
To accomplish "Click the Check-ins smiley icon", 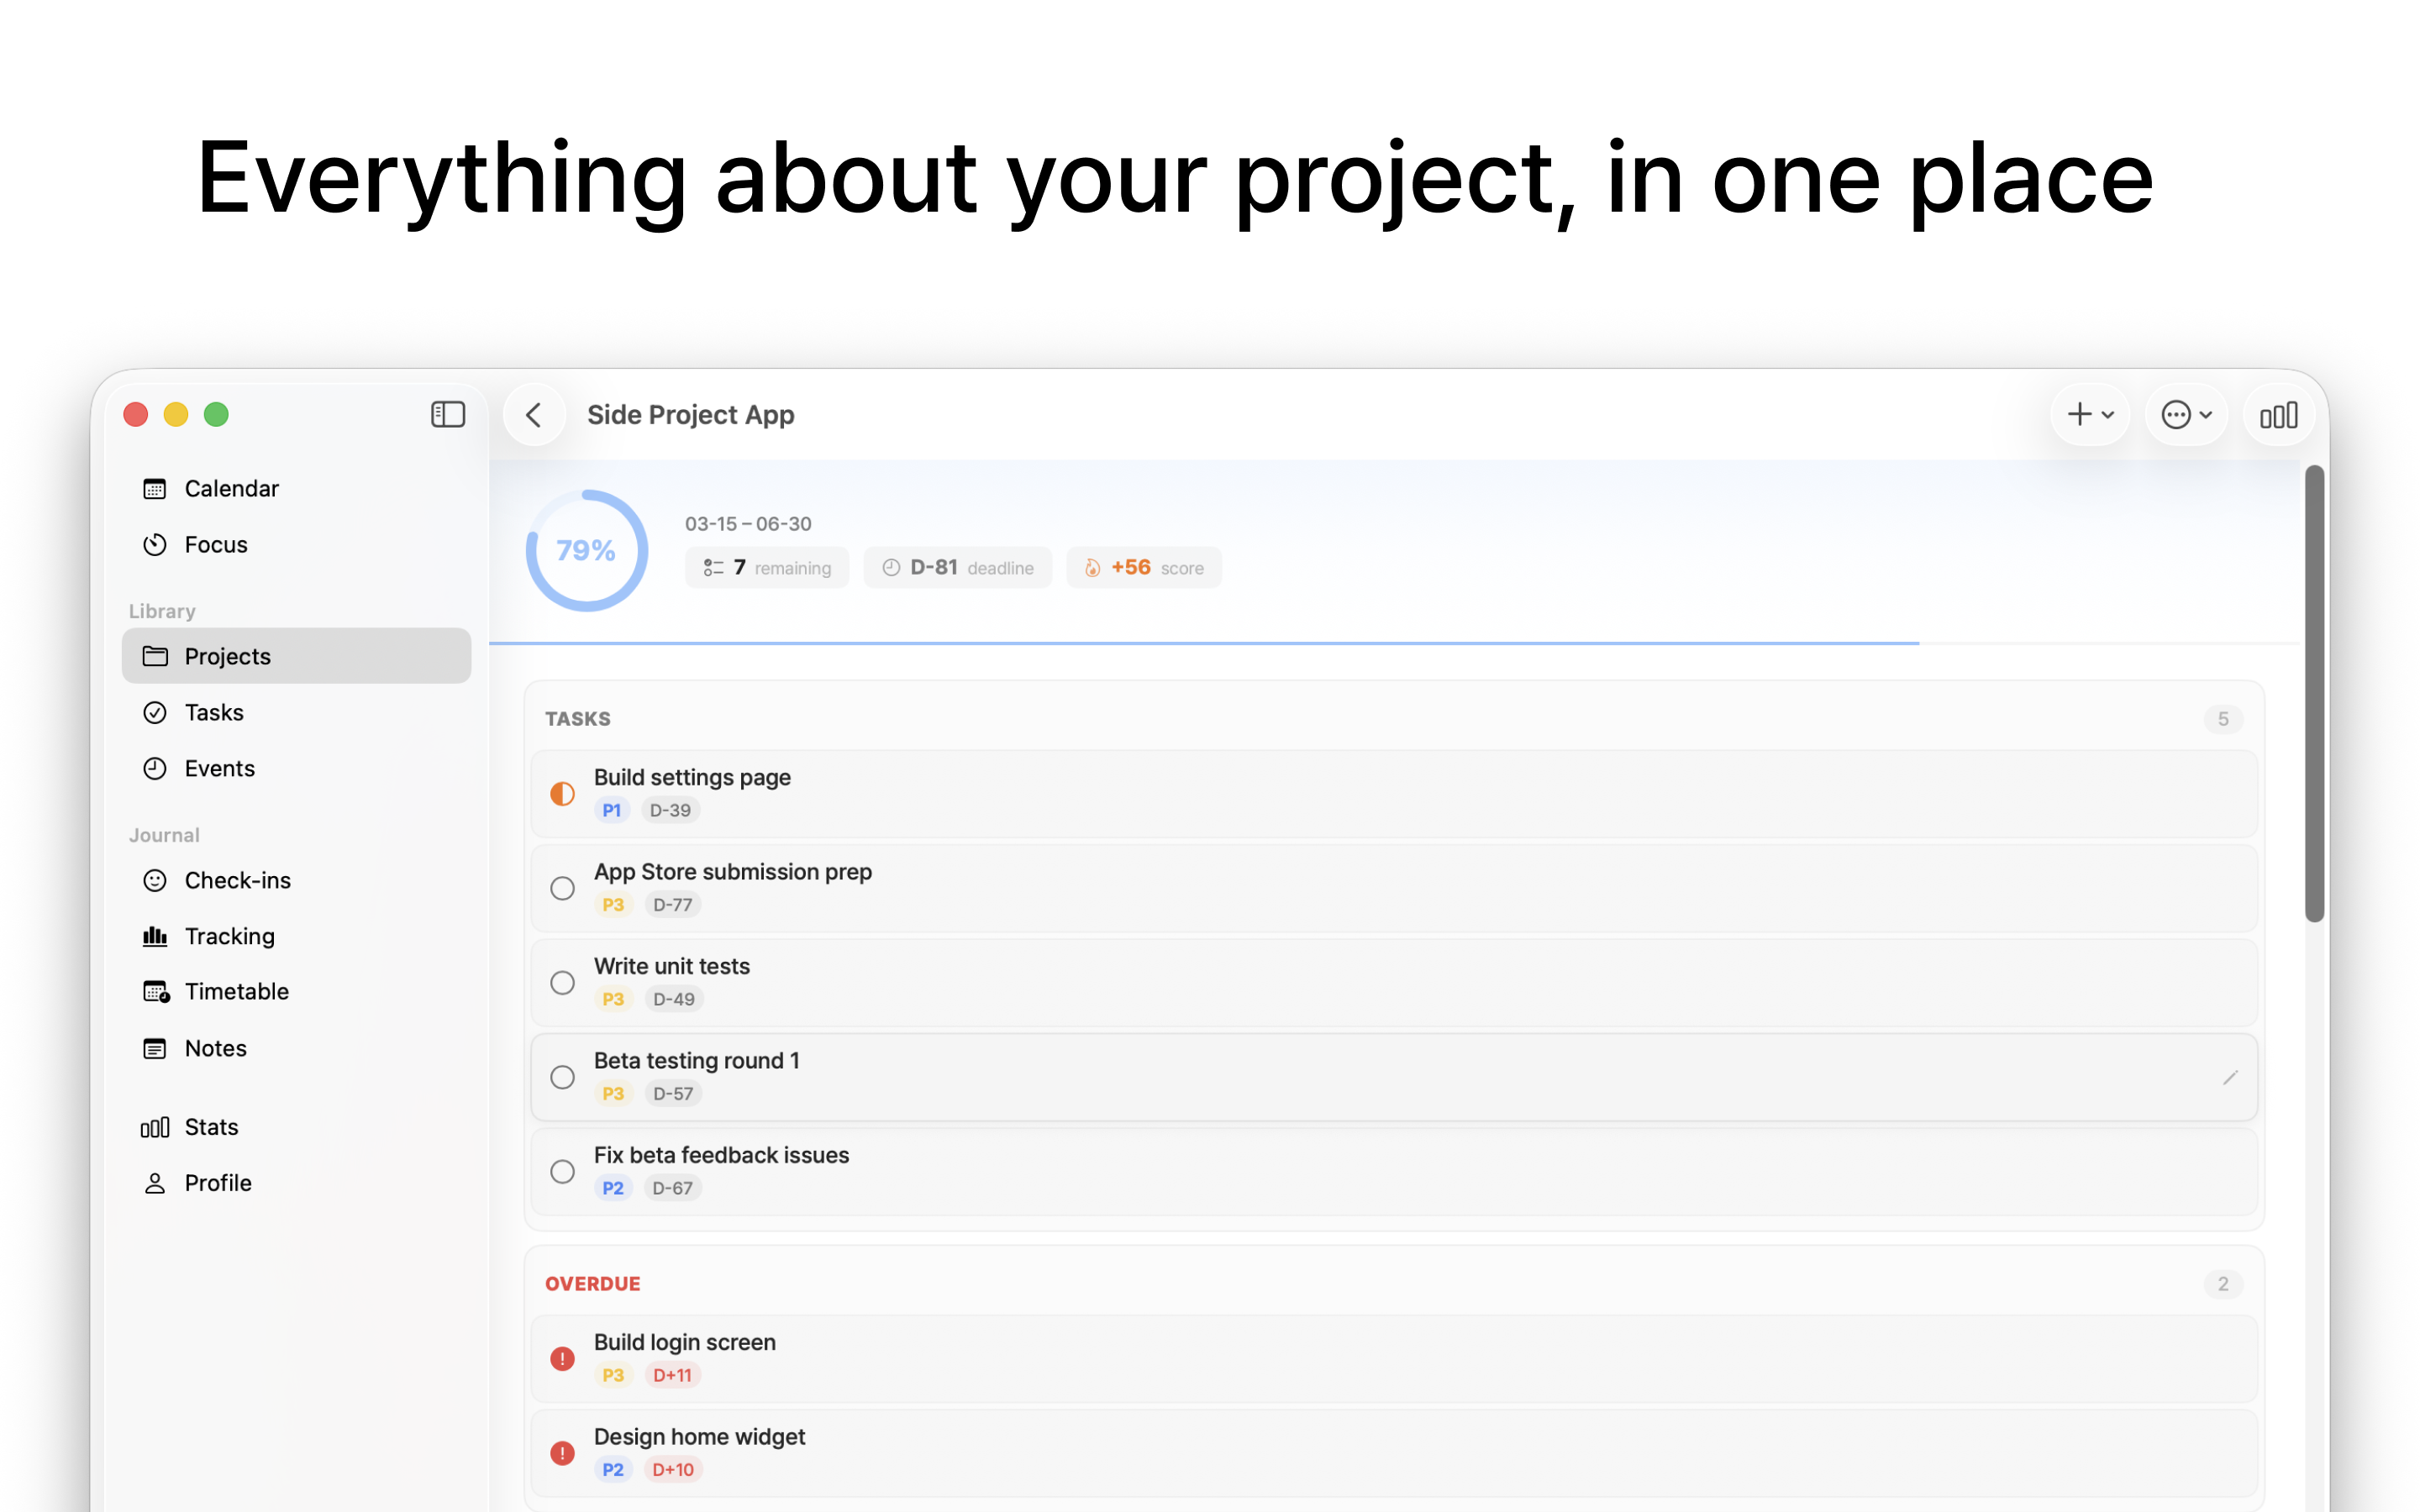I will tap(154, 880).
